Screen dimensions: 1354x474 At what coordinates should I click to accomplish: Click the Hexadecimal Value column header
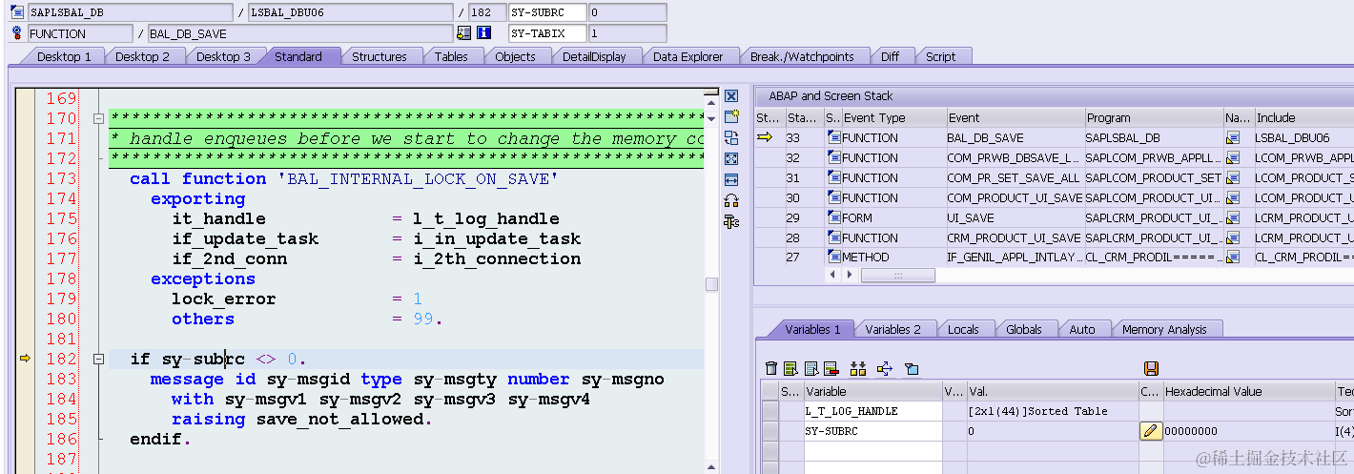[x=1248, y=391]
